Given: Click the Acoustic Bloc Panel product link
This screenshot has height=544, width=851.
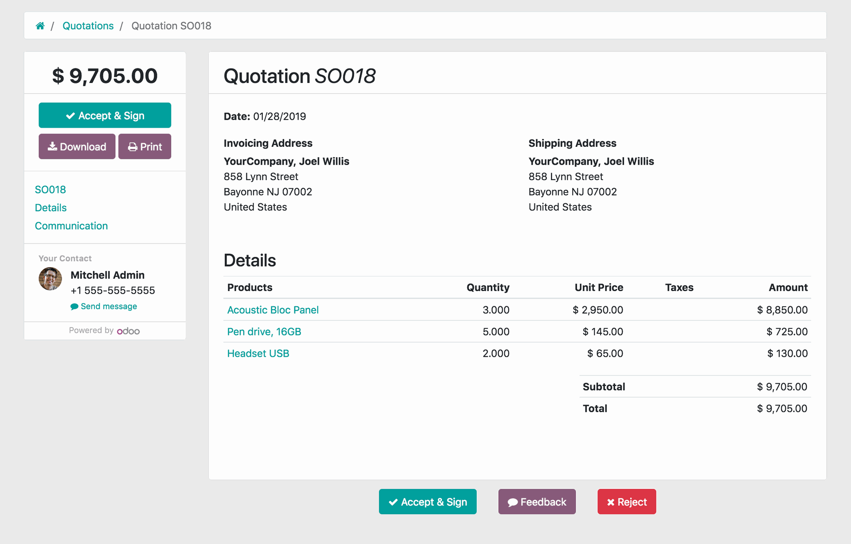Looking at the screenshot, I should point(273,309).
